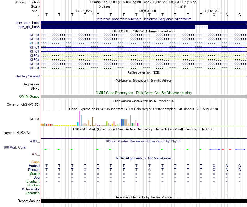Open the H3K27Ac Mark track title
Image resolution: width=247 pixels, height=207 pixels.
tap(143, 129)
